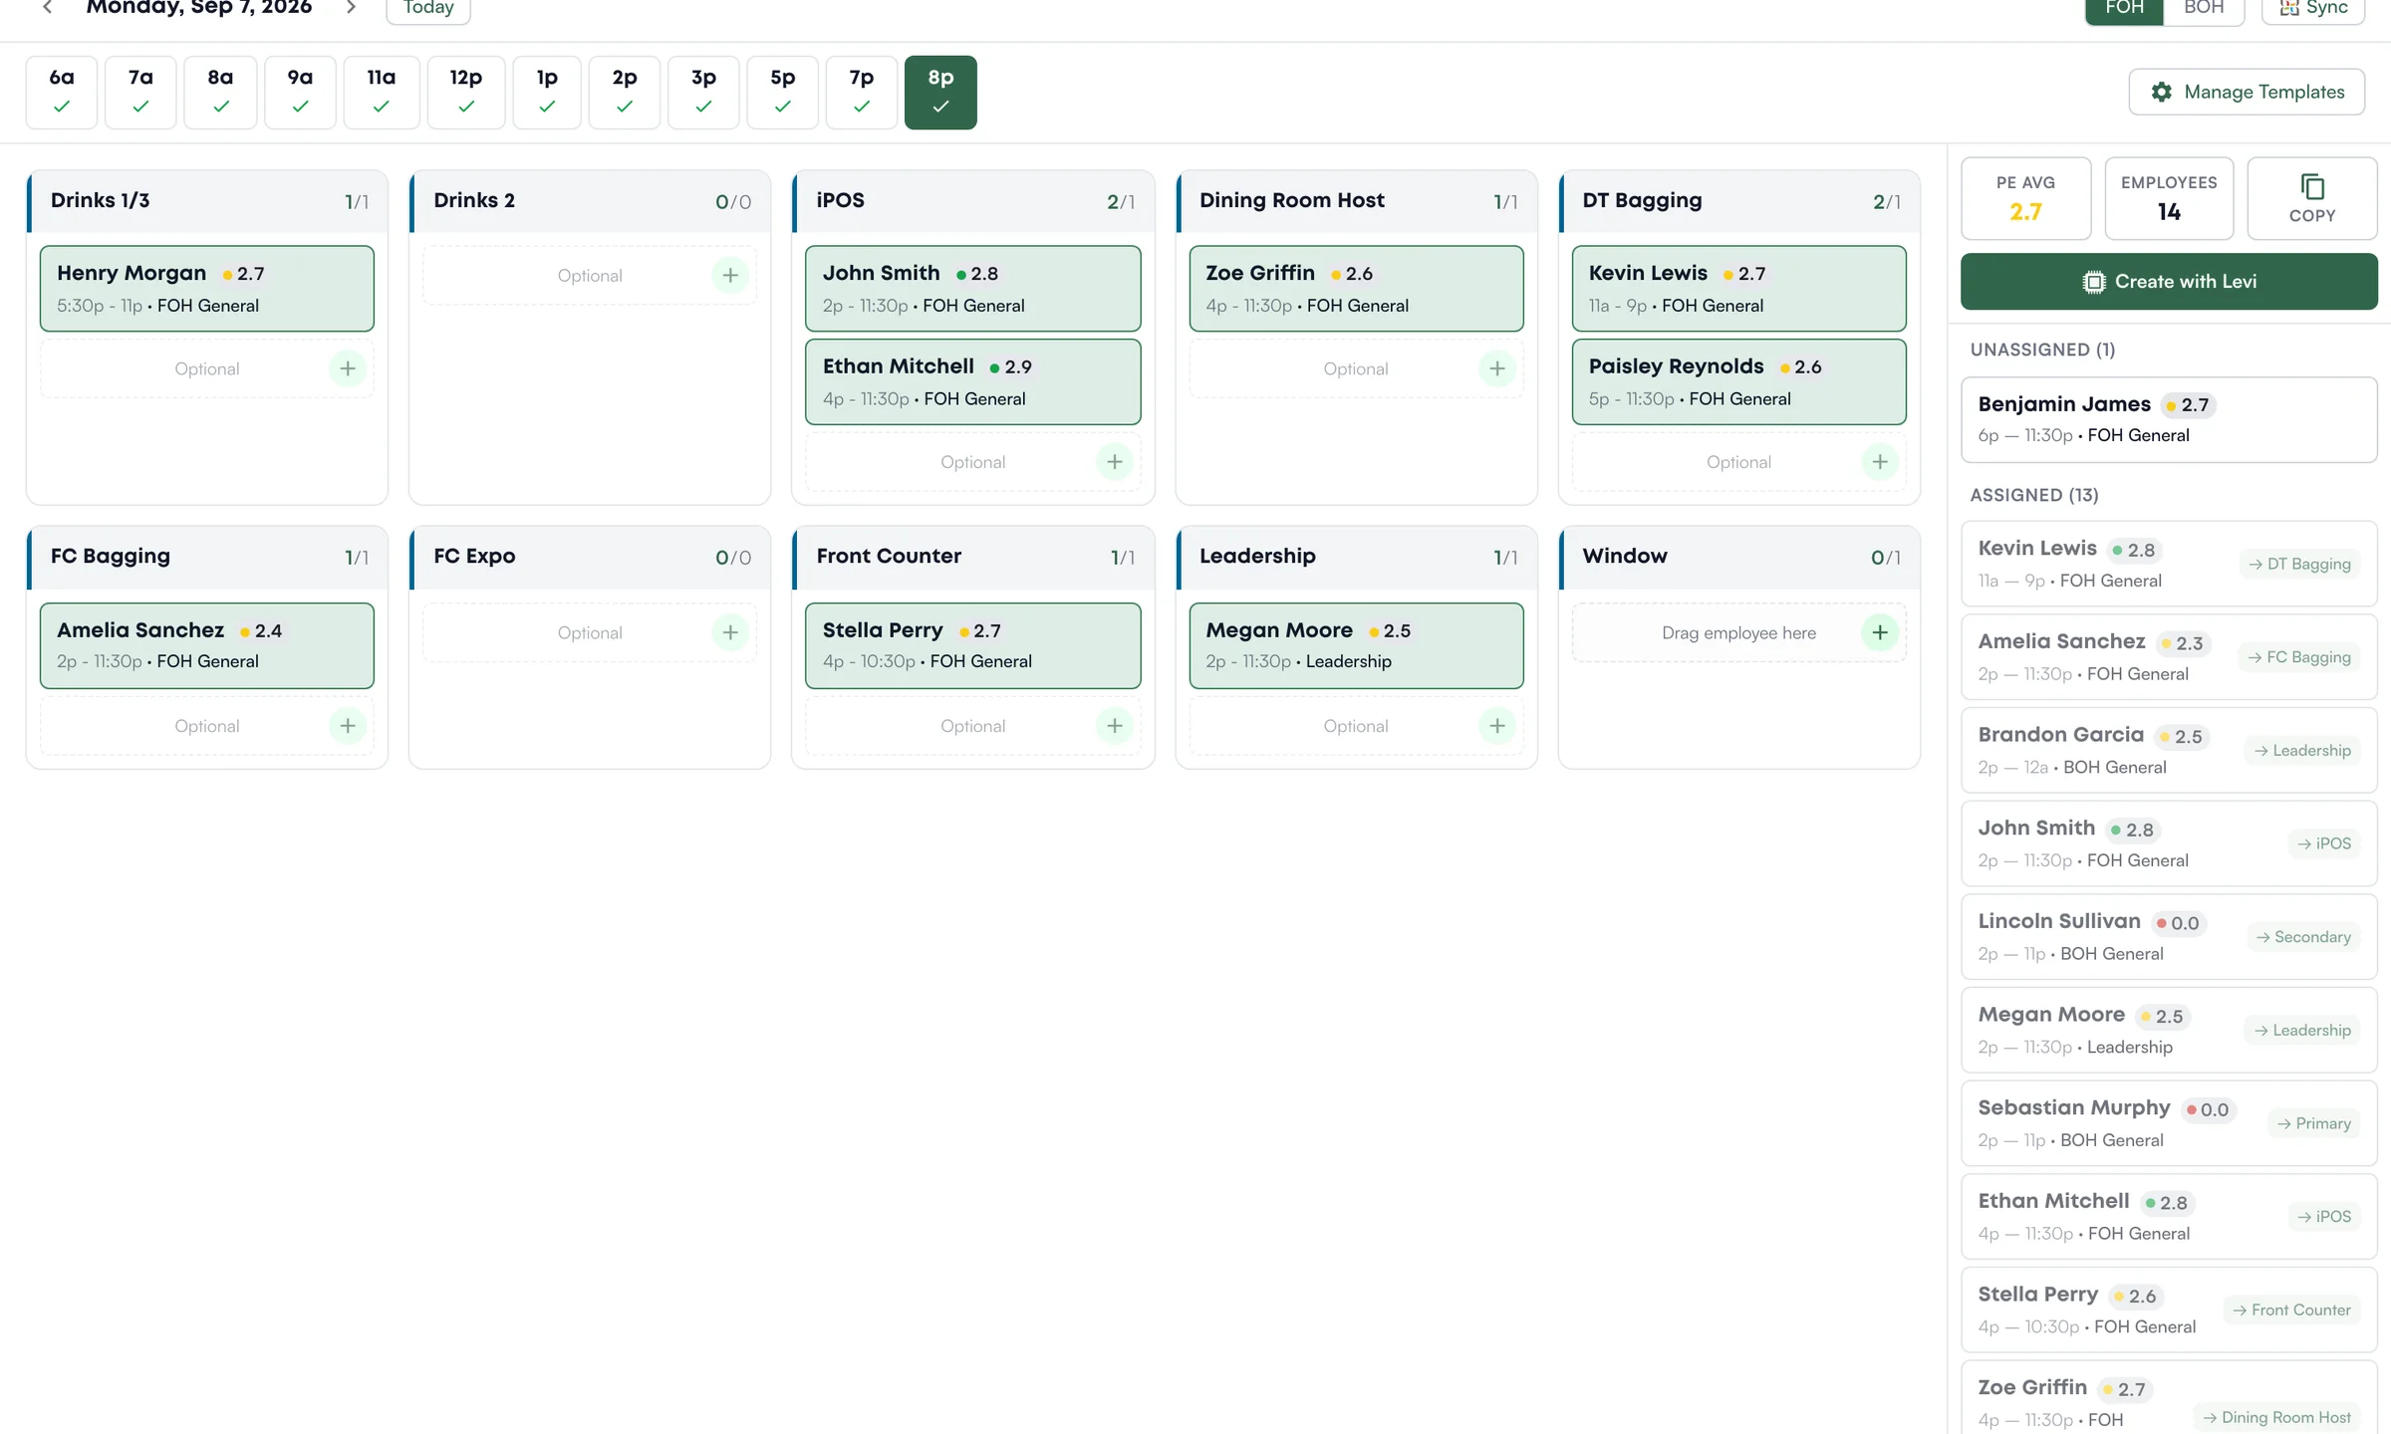Select the 7p time slot
Image resolution: width=2391 pixels, height=1434 pixels.
click(x=862, y=92)
